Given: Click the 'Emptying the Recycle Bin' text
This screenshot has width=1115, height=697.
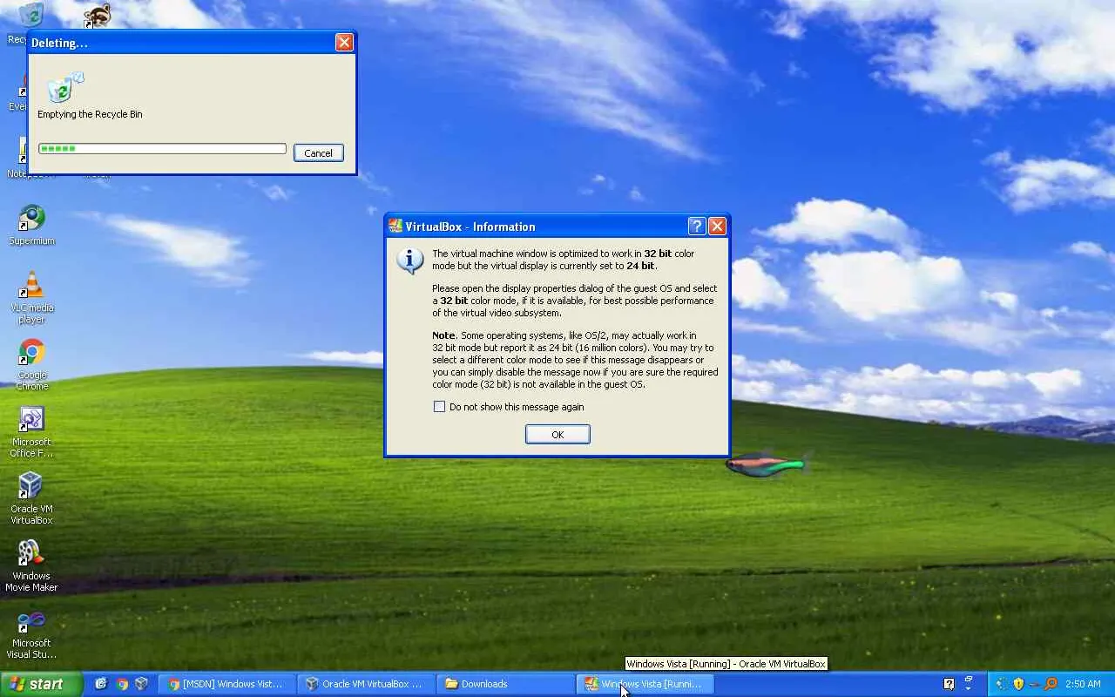Looking at the screenshot, I should click(90, 114).
